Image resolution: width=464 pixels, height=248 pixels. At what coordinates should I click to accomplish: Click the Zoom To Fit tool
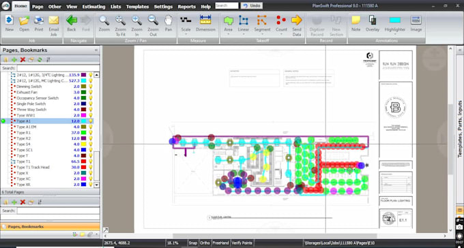coord(121,20)
